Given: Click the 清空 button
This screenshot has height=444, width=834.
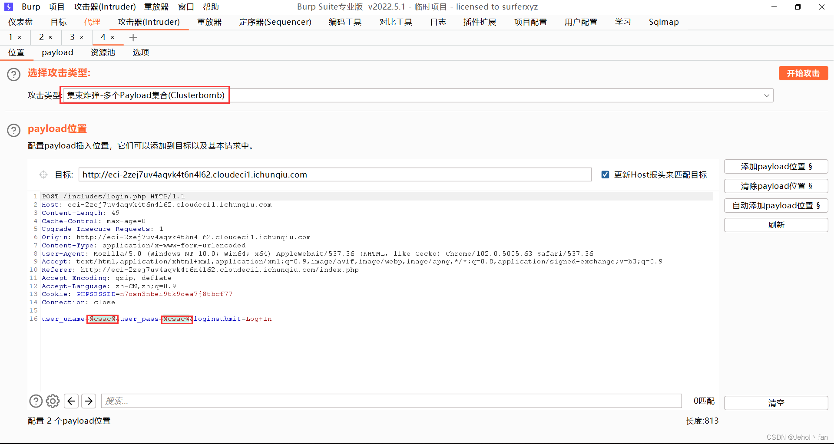Looking at the screenshot, I should click(776, 403).
